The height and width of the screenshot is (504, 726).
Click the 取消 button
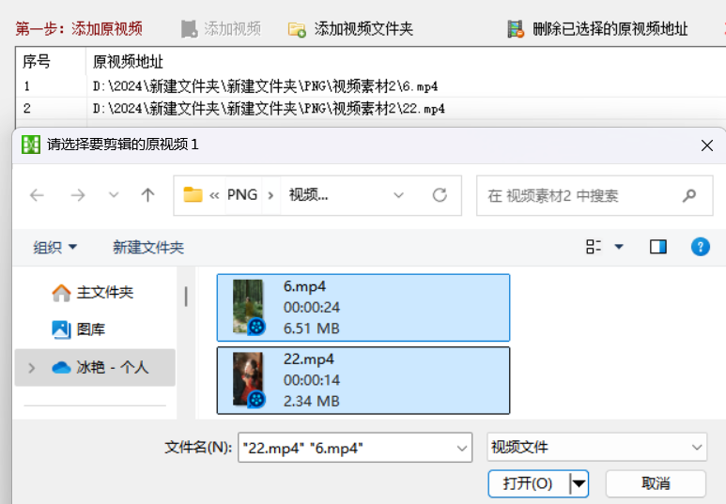656,484
